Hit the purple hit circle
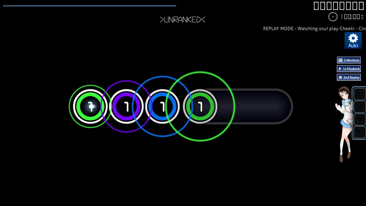This screenshot has height=206, width=366. pos(126,106)
